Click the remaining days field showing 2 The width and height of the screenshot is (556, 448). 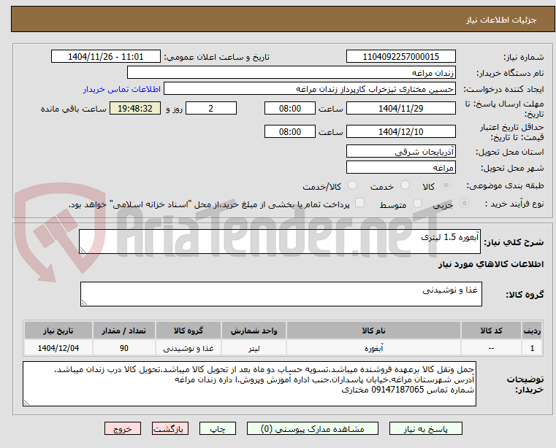click(211, 109)
